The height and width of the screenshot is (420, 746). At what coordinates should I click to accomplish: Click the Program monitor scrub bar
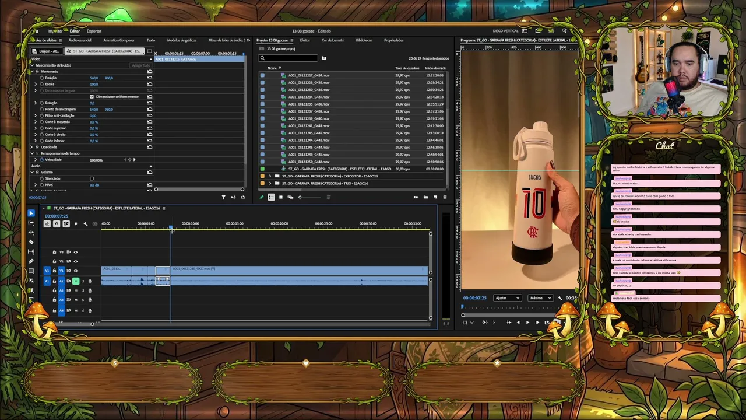519,307
